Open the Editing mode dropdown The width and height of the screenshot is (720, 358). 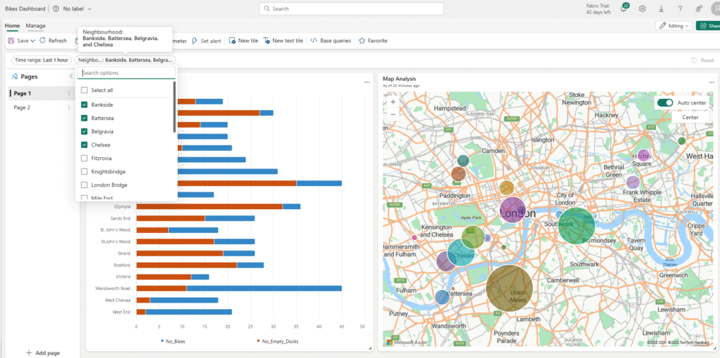click(x=673, y=25)
